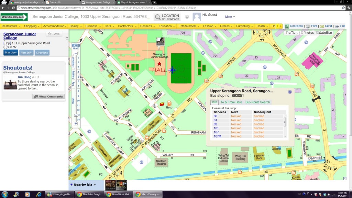This screenshot has height=198, width=352.
Task: Open a new browser tab
Action: point(154,2)
